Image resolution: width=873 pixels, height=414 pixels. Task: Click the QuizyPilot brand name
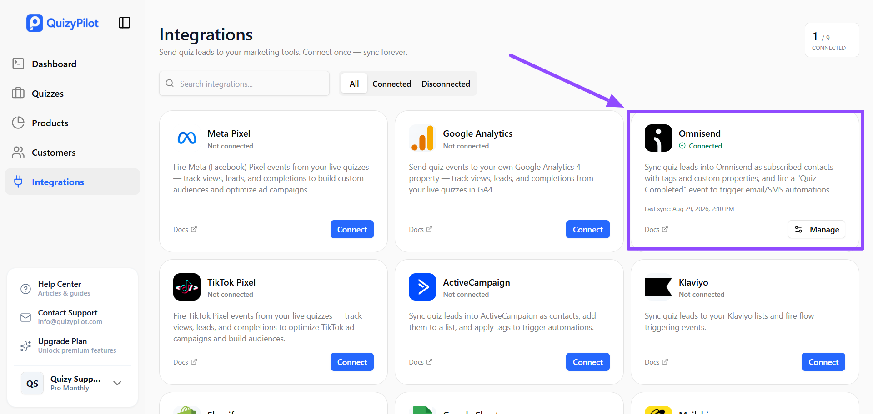[73, 23]
